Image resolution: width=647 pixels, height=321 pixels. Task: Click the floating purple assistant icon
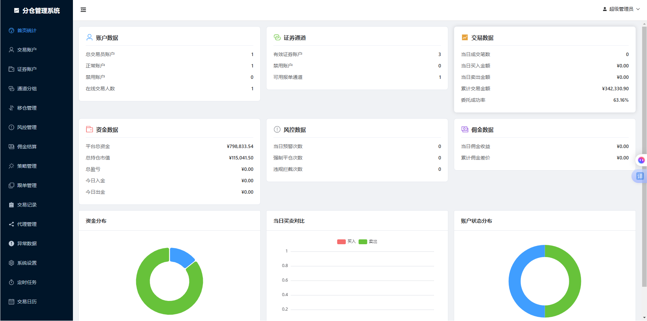[x=641, y=160]
